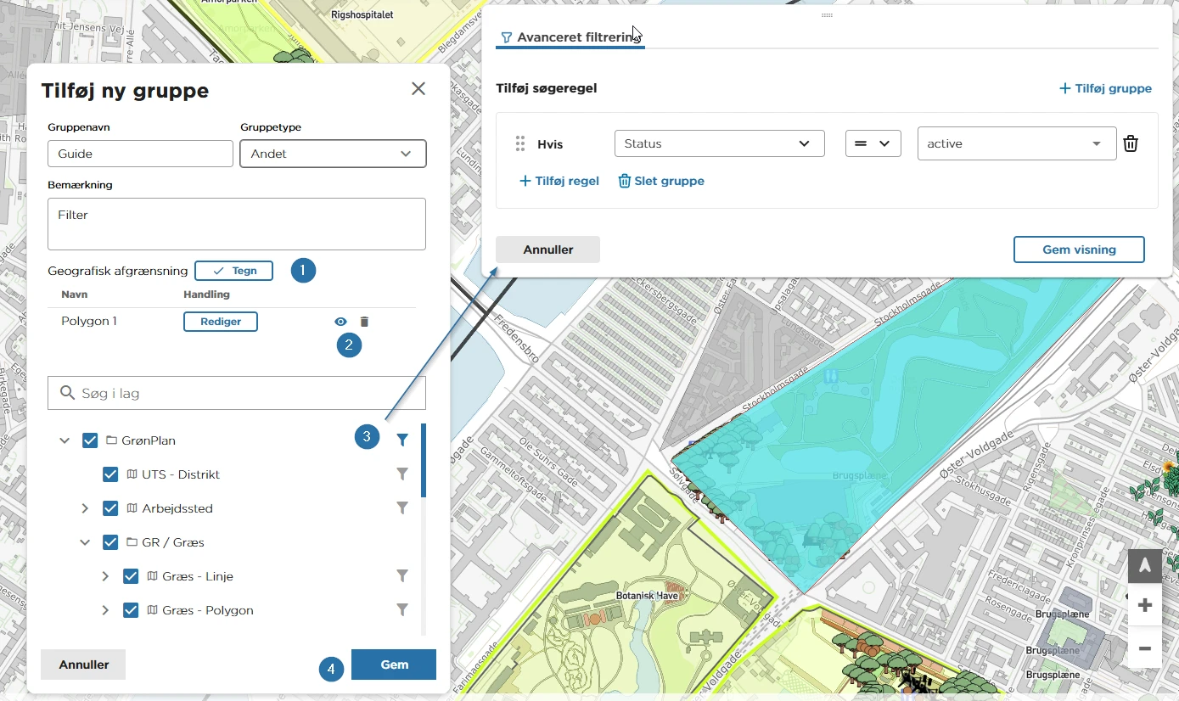Open the Gruppetype dropdown

tap(333, 154)
